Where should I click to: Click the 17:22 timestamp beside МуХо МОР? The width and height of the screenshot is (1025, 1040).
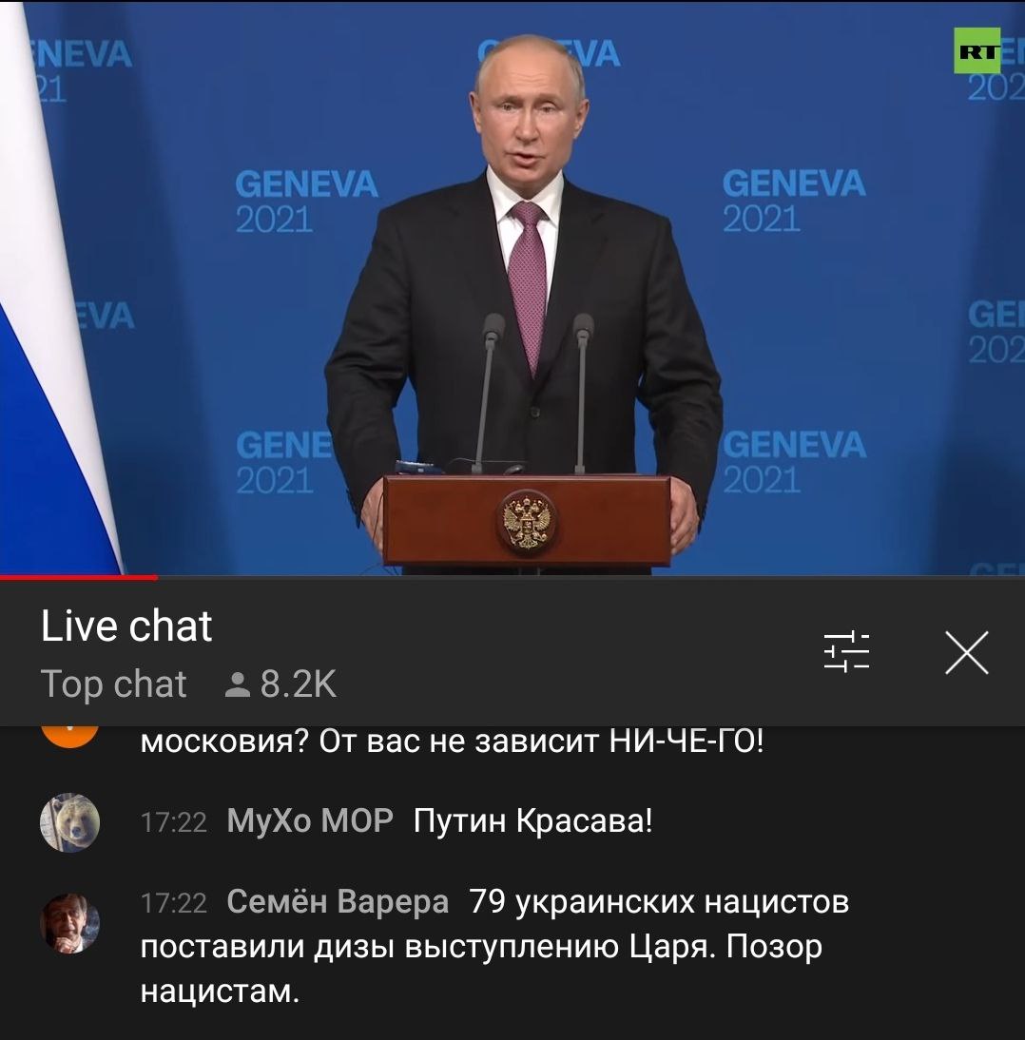(174, 822)
